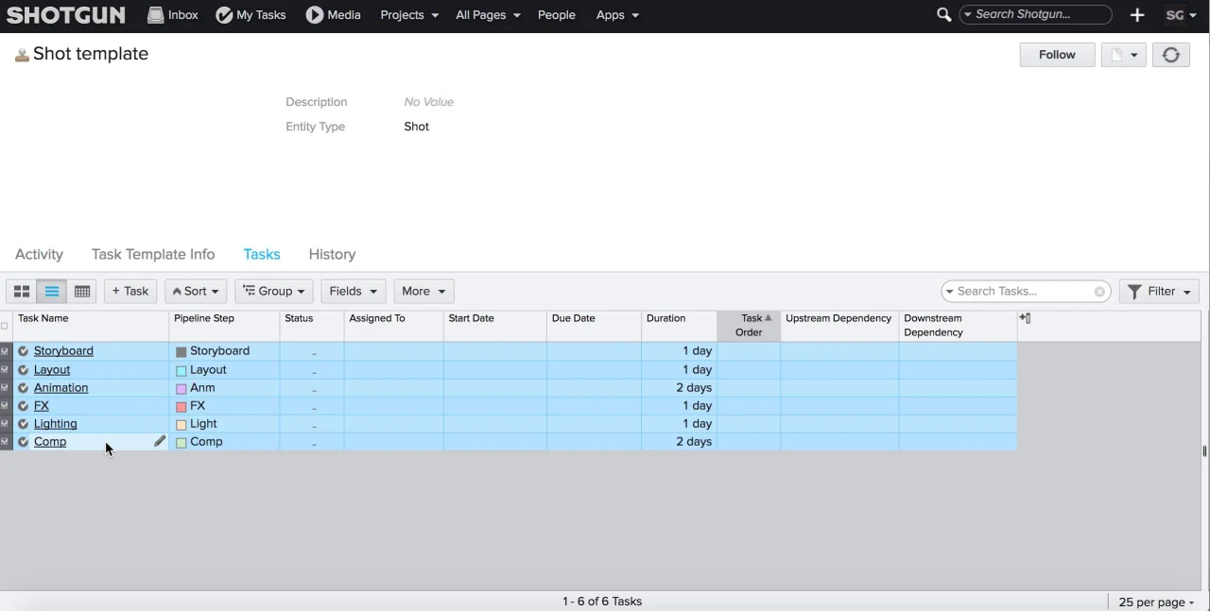Click the refresh page icon
This screenshot has width=1210, height=611.
coord(1170,55)
